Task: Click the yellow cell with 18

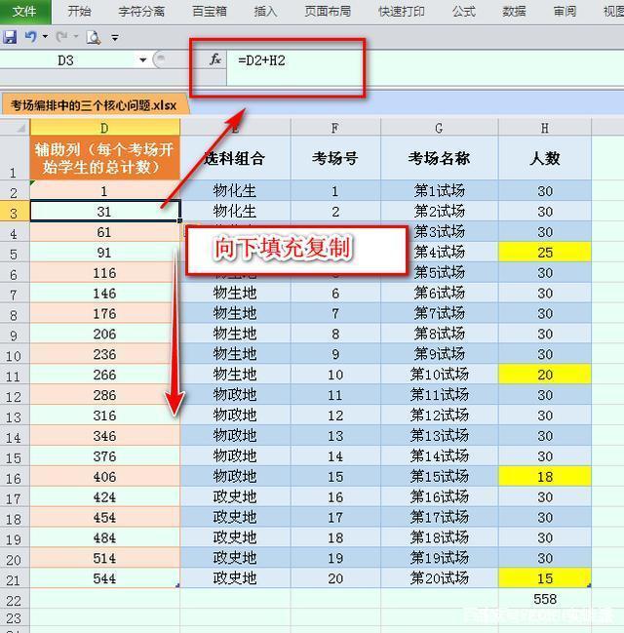Action: pyautogui.click(x=545, y=477)
